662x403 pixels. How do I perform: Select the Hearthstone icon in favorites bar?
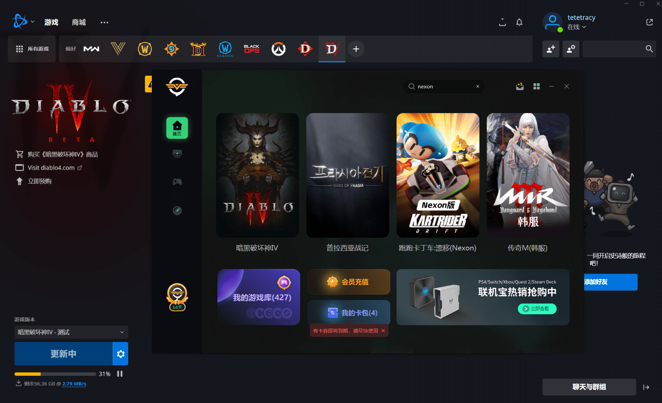[x=171, y=49]
